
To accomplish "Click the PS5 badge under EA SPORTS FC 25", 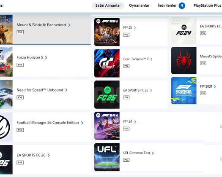I will click(126, 97).
